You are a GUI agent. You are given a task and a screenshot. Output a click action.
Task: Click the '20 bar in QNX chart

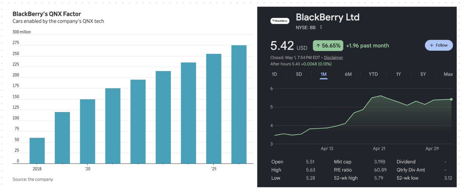[88, 131]
